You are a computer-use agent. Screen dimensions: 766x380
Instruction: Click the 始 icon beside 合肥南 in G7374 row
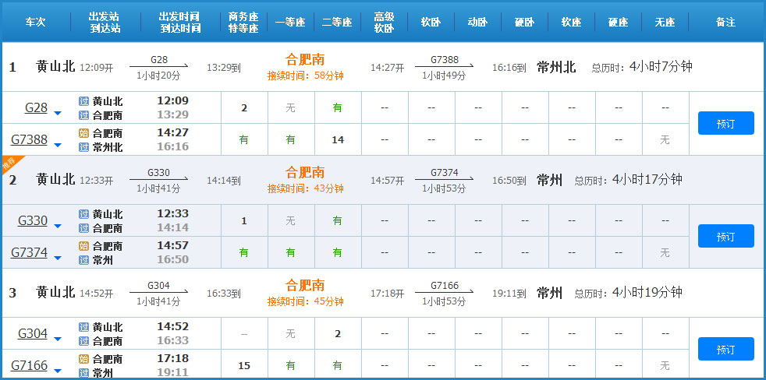(x=83, y=246)
